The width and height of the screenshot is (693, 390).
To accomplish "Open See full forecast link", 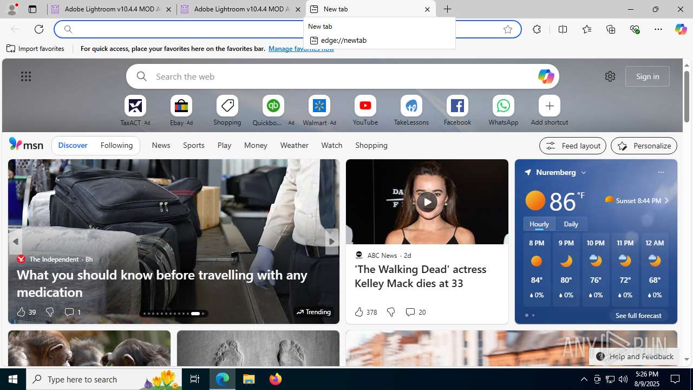I will [638, 315].
